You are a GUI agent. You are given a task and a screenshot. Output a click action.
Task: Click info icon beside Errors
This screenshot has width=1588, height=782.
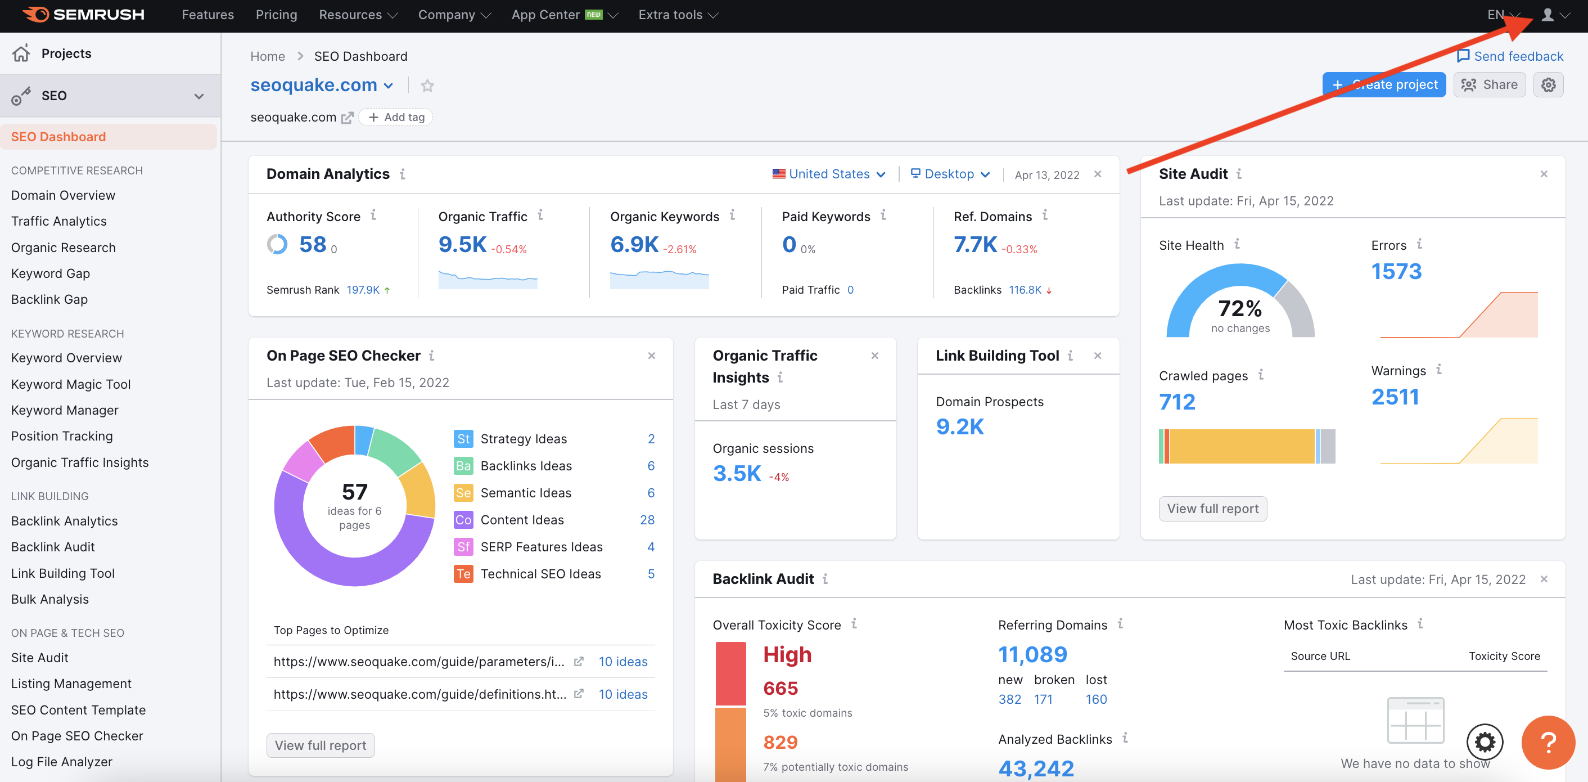(x=1419, y=244)
